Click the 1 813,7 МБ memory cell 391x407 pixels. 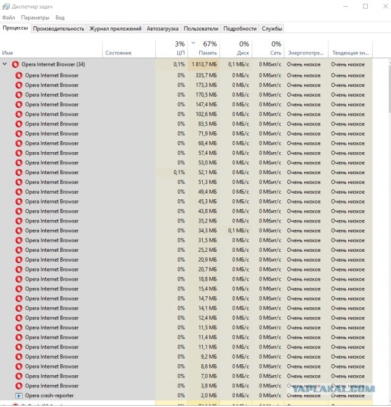204,64
